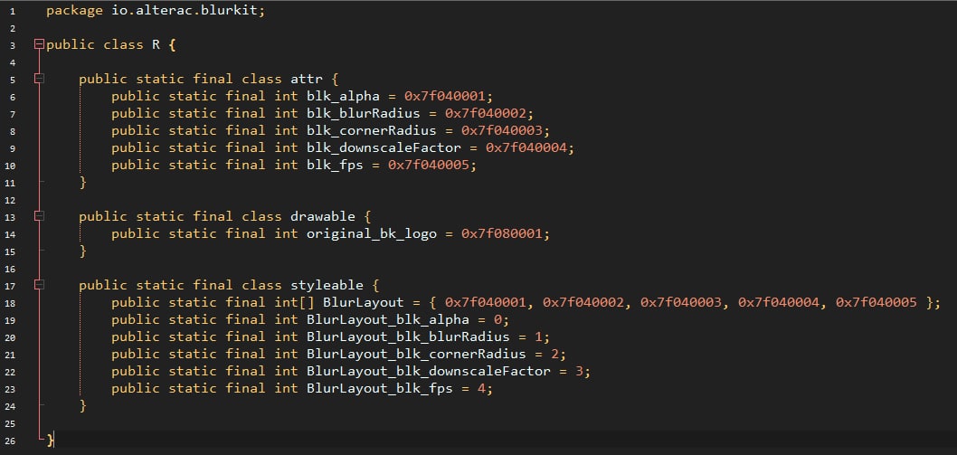The height and width of the screenshot is (455, 957).
Task: Collapse the attr class fold marker
Action: tap(39, 79)
